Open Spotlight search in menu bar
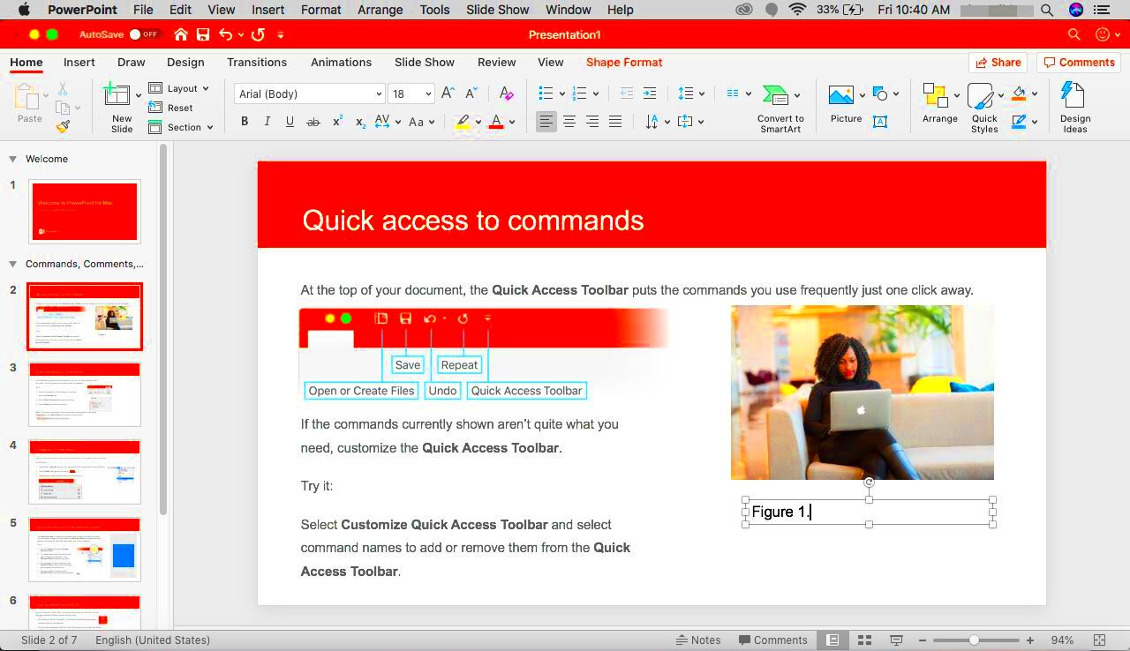Viewport: 1130px width, 651px height. (1046, 10)
